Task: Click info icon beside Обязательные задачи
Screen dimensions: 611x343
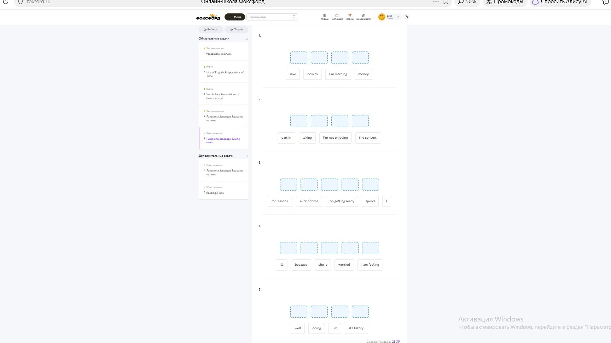Action: pyautogui.click(x=247, y=39)
